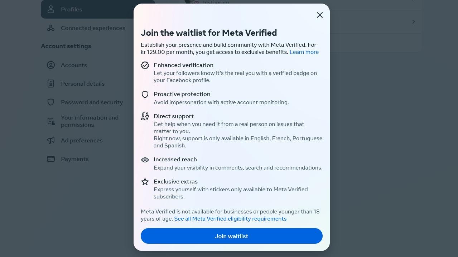
Task: Click the Ad preferences megaphone icon
Action: (x=51, y=140)
